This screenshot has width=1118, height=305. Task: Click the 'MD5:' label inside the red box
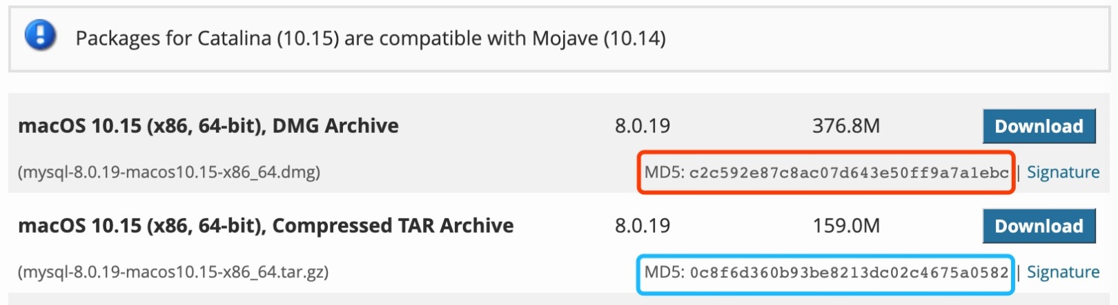[665, 172]
